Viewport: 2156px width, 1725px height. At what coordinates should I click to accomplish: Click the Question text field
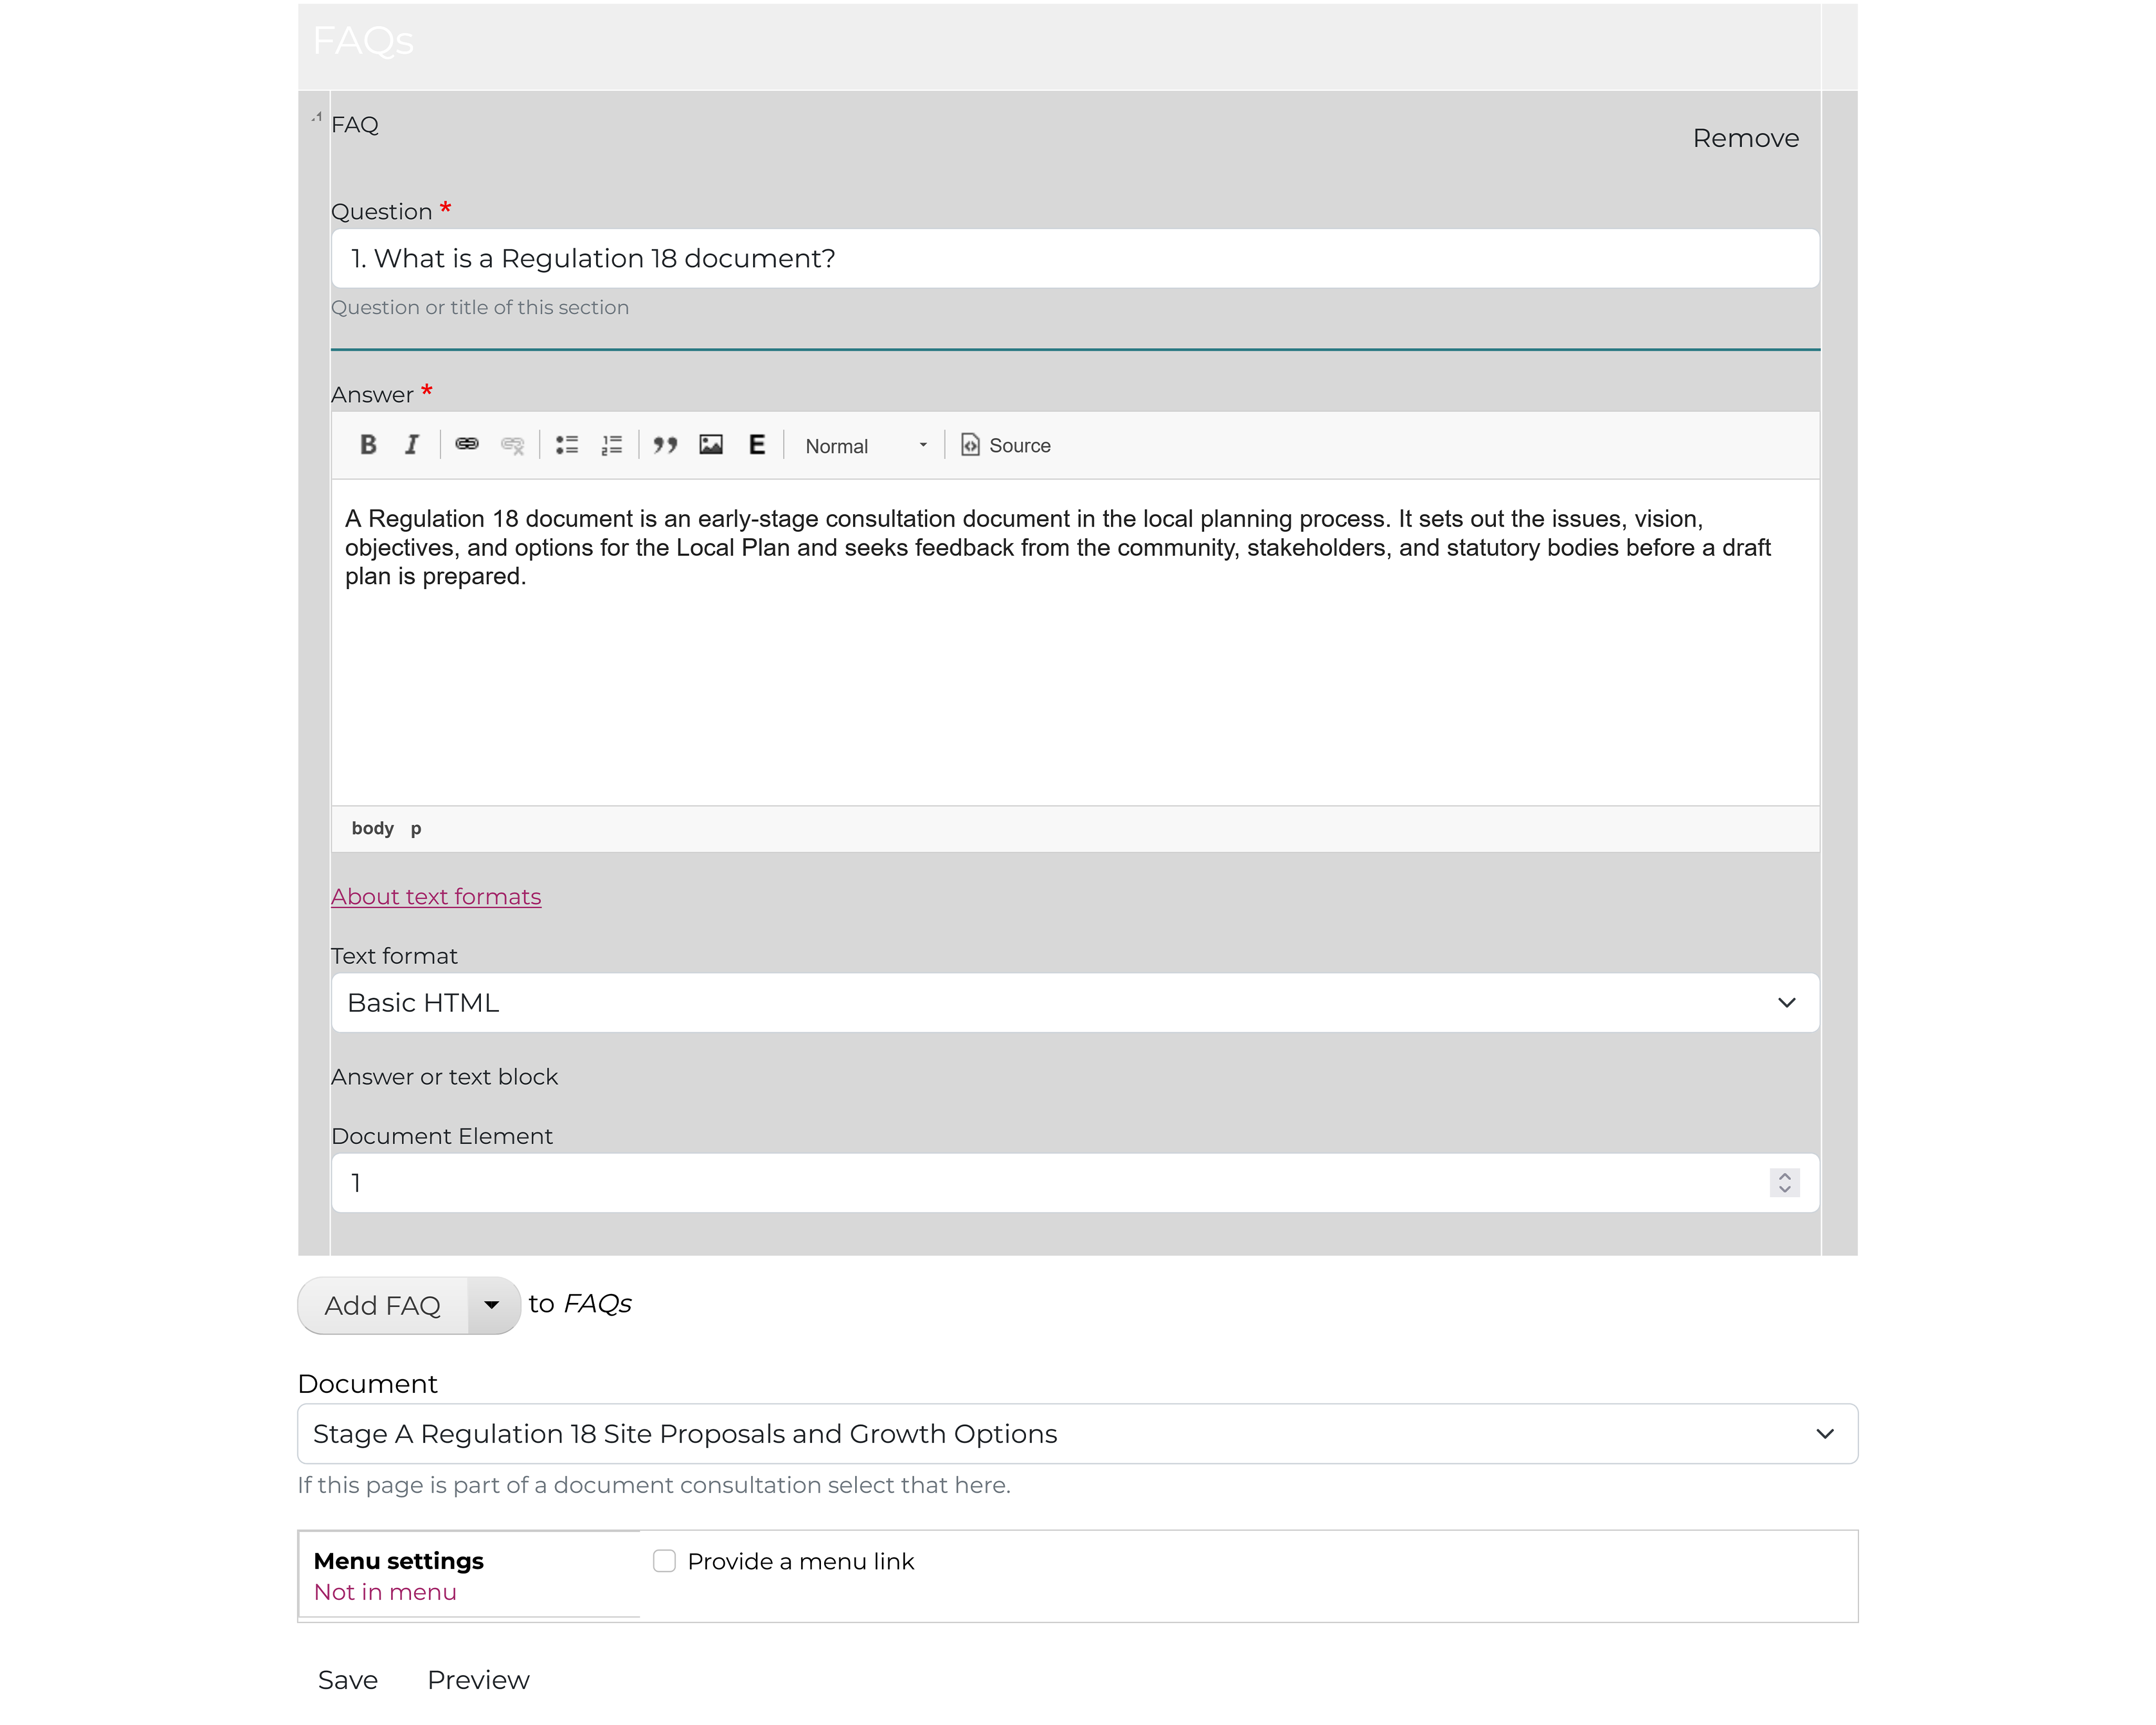(1075, 259)
